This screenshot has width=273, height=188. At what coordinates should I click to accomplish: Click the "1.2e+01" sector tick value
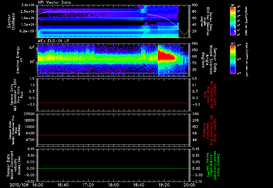coord(28,25)
